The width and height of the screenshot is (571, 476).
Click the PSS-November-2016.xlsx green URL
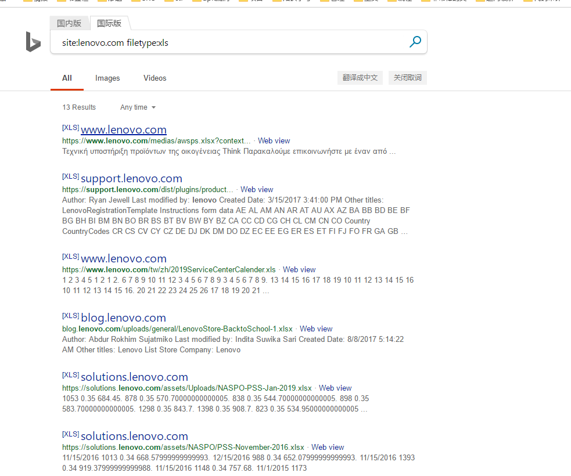coord(183,447)
